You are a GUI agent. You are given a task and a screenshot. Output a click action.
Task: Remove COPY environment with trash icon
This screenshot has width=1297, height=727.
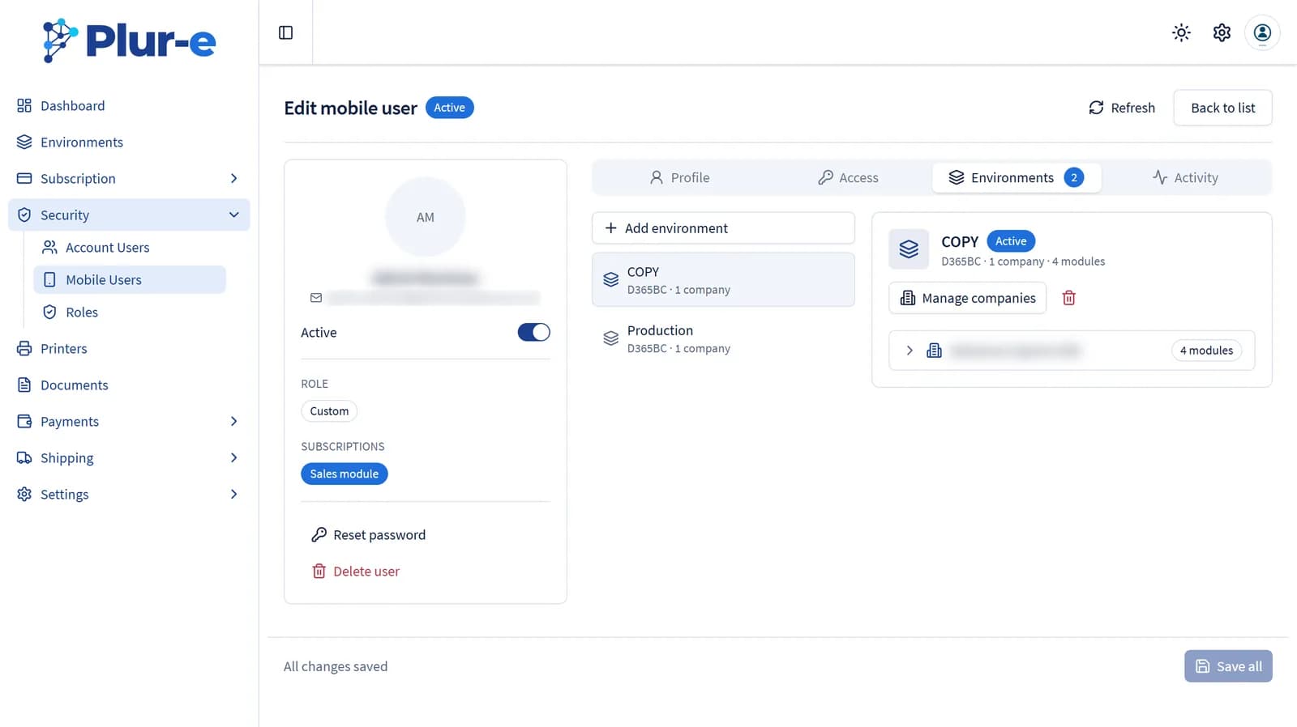click(x=1069, y=298)
